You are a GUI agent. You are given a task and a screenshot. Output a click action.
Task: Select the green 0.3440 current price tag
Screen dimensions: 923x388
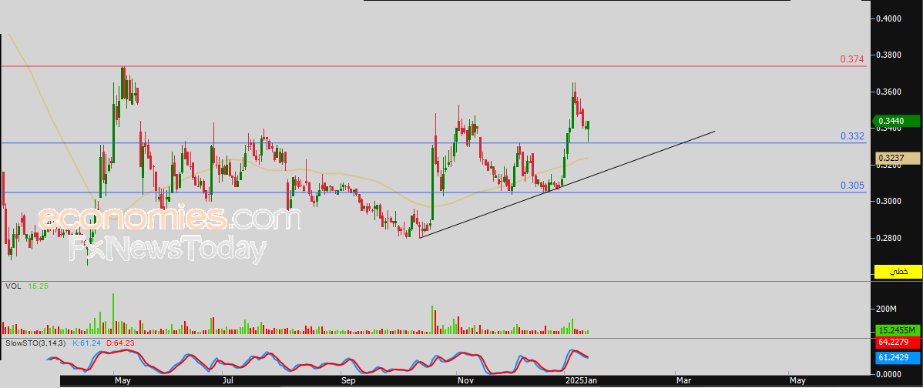[x=895, y=121]
